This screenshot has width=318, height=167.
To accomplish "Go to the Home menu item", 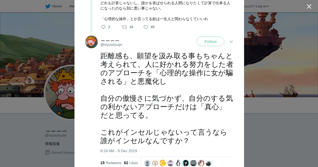I will tap(57, 6).
